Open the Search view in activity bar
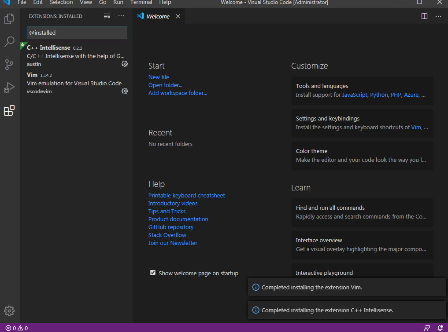Screen dimensions: 448x332 pyautogui.click(x=9, y=42)
